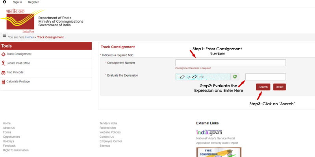Open About Us footer link
Image resolution: width=315 pixels, height=157 pixels.
[9, 128]
